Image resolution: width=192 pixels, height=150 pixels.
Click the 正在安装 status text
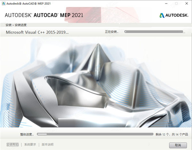click(111, 32)
